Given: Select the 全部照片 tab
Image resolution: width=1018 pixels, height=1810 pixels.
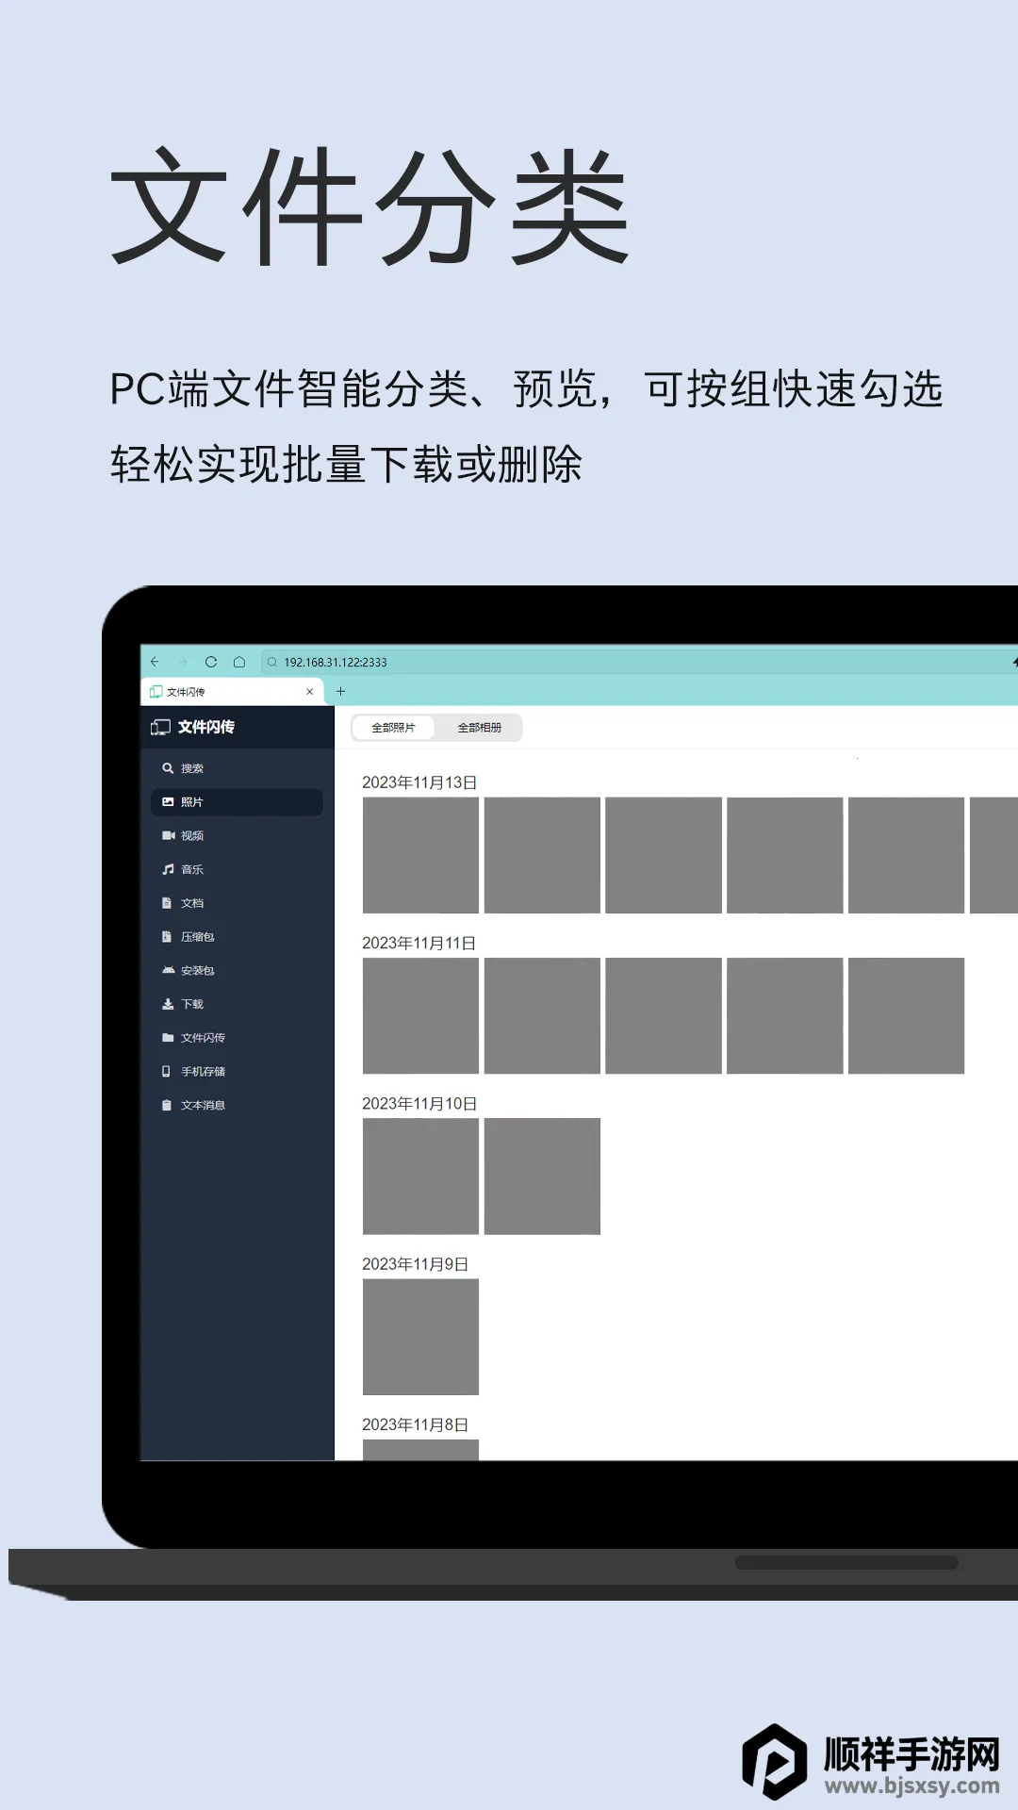Looking at the screenshot, I should click(x=393, y=728).
